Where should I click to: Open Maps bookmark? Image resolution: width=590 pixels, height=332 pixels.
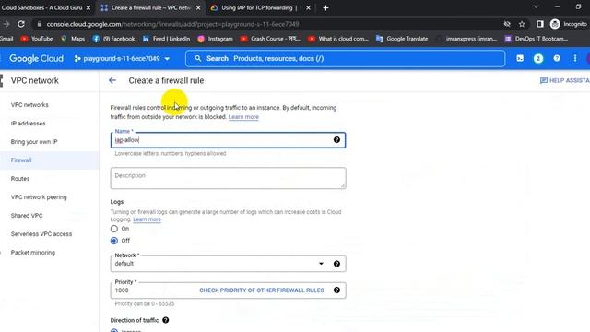coord(73,39)
